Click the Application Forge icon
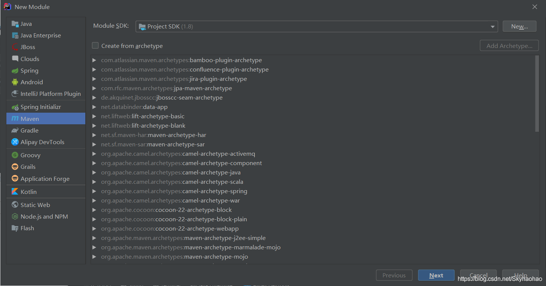This screenshot has height=286, width=546. click(15, 179)
